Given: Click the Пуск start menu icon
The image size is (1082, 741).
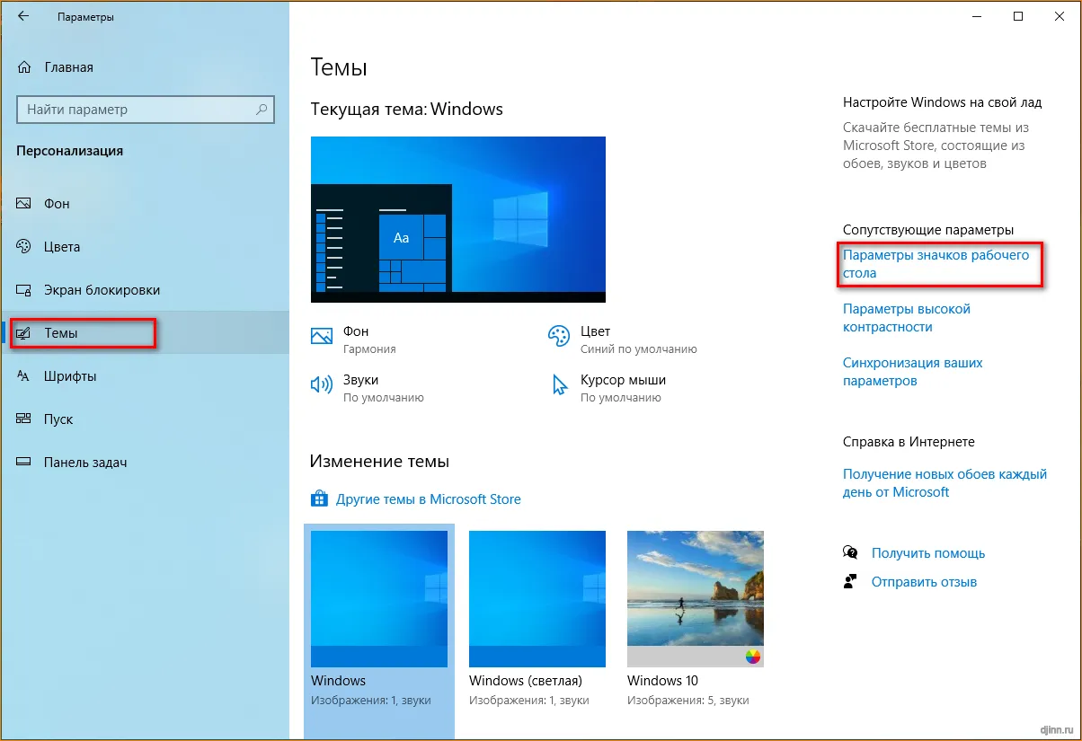Looking at the screenshot, I should [24, 419].
